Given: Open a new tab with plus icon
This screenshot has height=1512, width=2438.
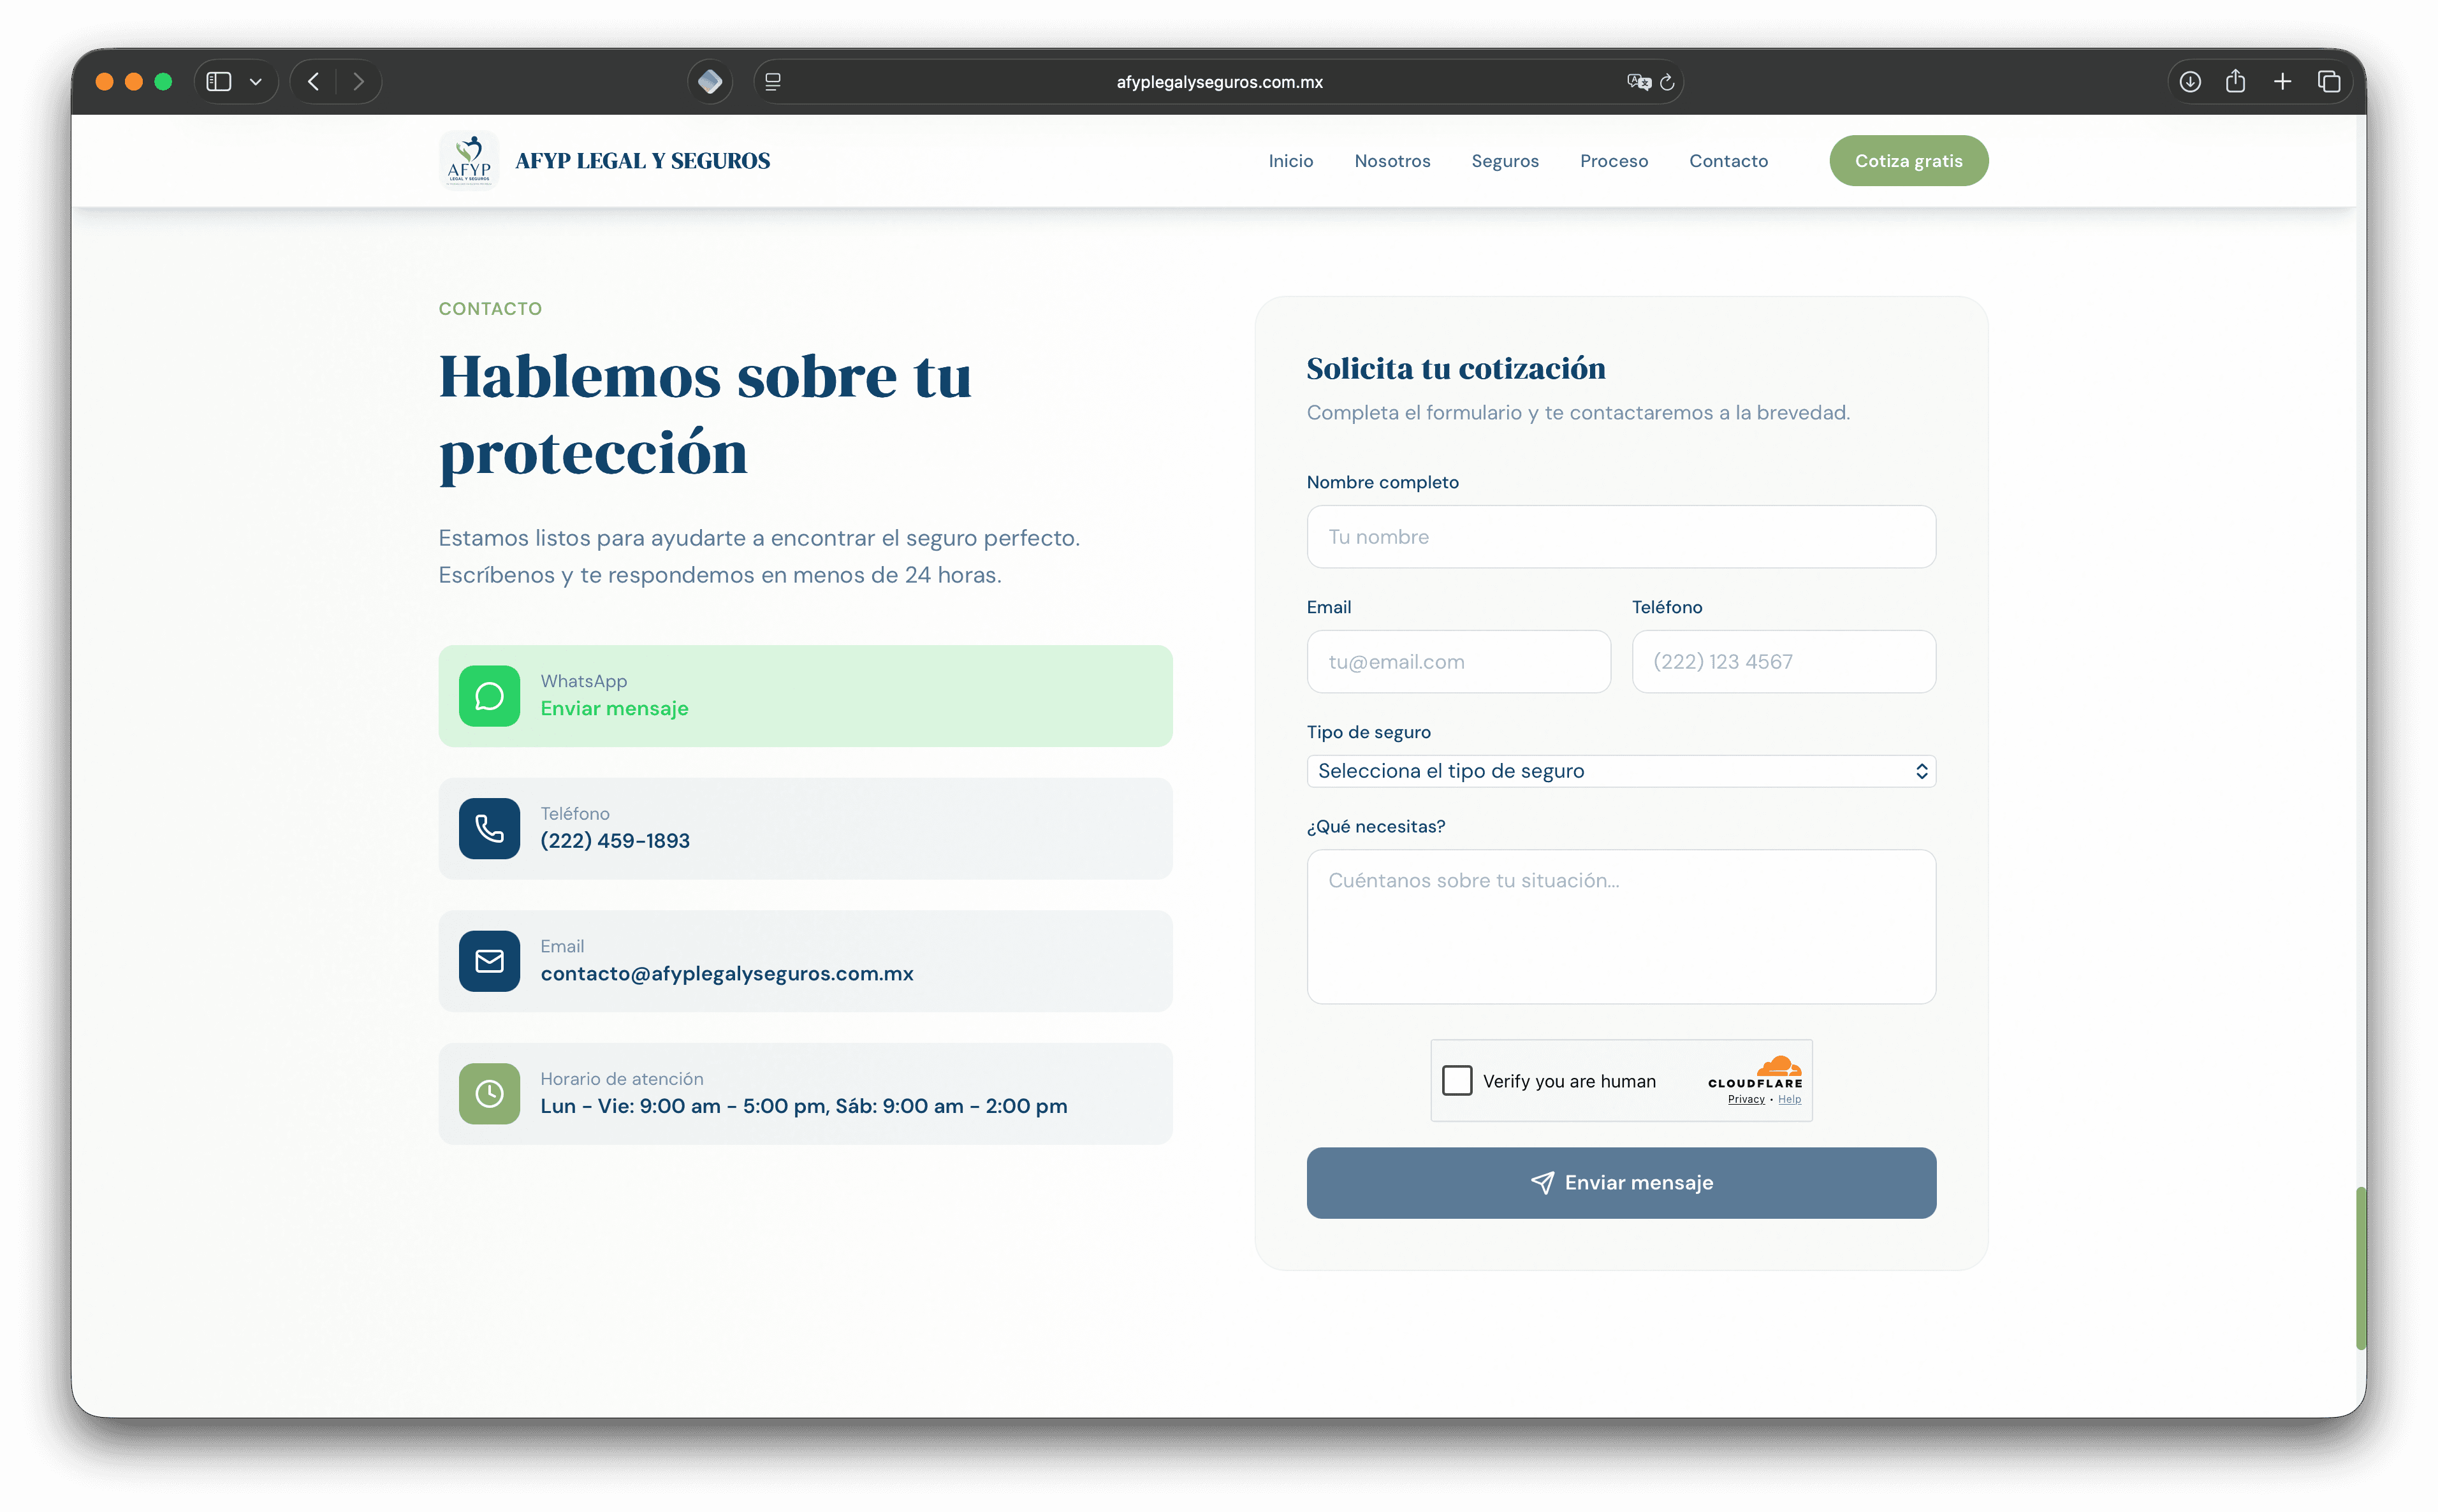Looking at the screenshot, I should coord(2282,82).
